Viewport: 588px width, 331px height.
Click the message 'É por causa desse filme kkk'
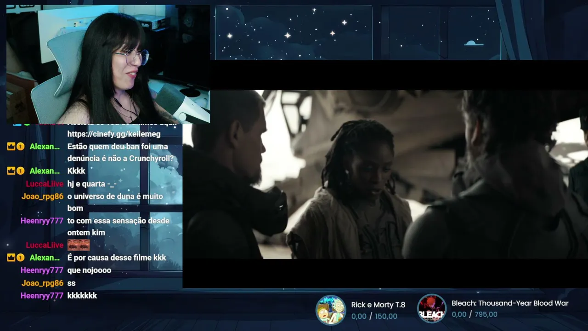pos(117,258)
